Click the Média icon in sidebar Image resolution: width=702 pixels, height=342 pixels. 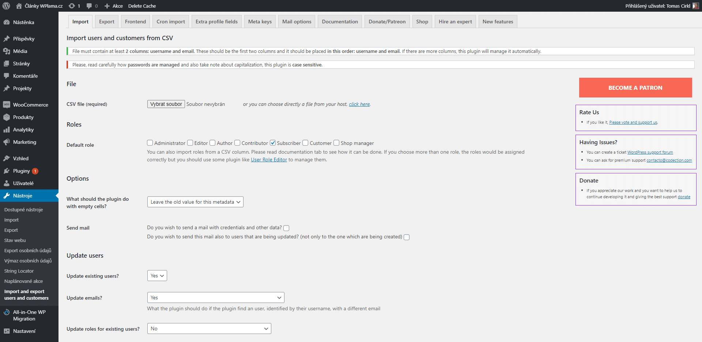coord(7,51)
